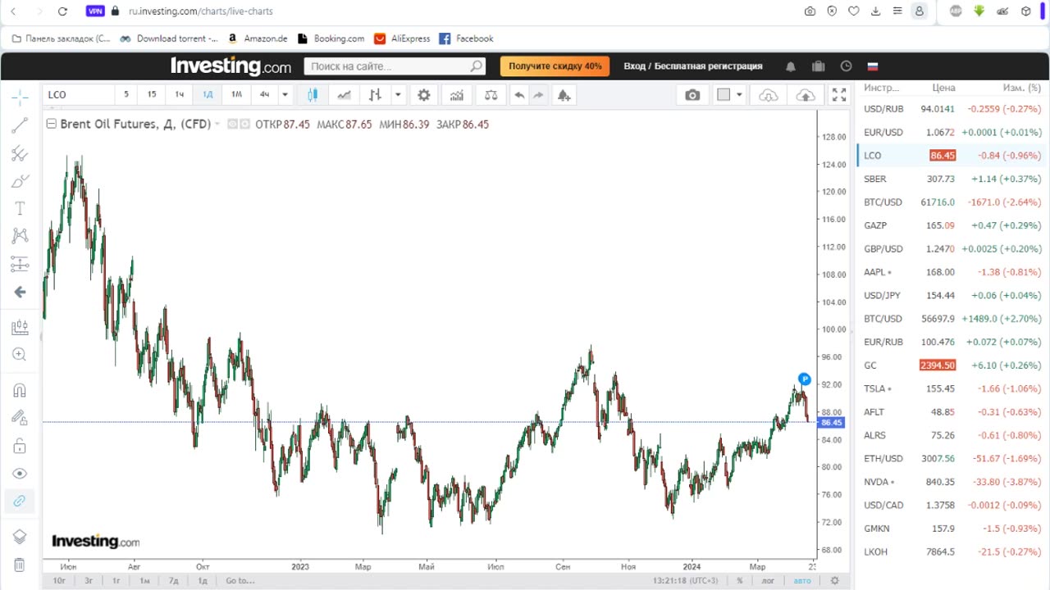Select the Text annotation tool

click(x=20, y=209)
